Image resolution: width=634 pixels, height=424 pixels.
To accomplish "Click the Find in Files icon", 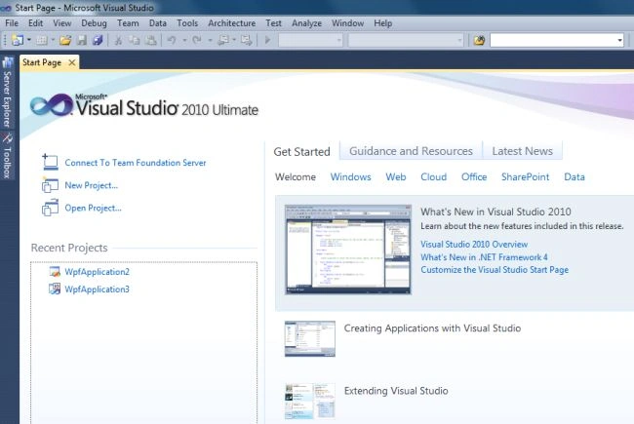I will tap(479, 40).
